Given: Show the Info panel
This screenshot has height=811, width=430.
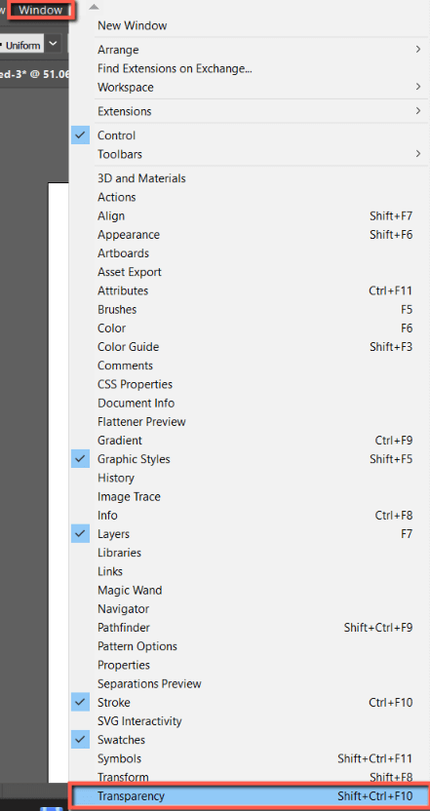Looking at the screenshot, I should click(x=250, y=515).
